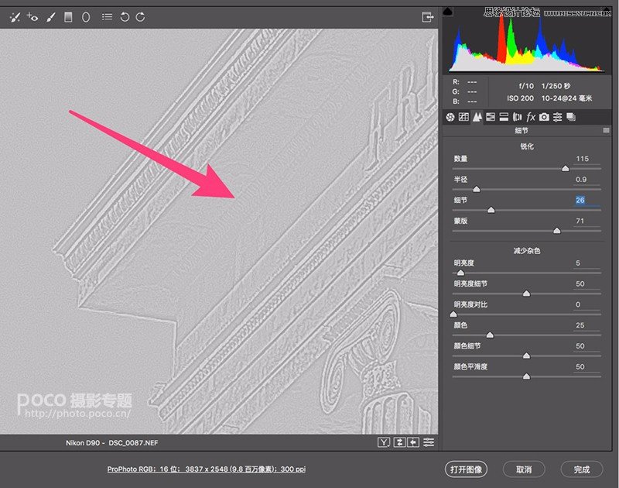Toggle shadow clipping warning in histogram

coord(448,12)
